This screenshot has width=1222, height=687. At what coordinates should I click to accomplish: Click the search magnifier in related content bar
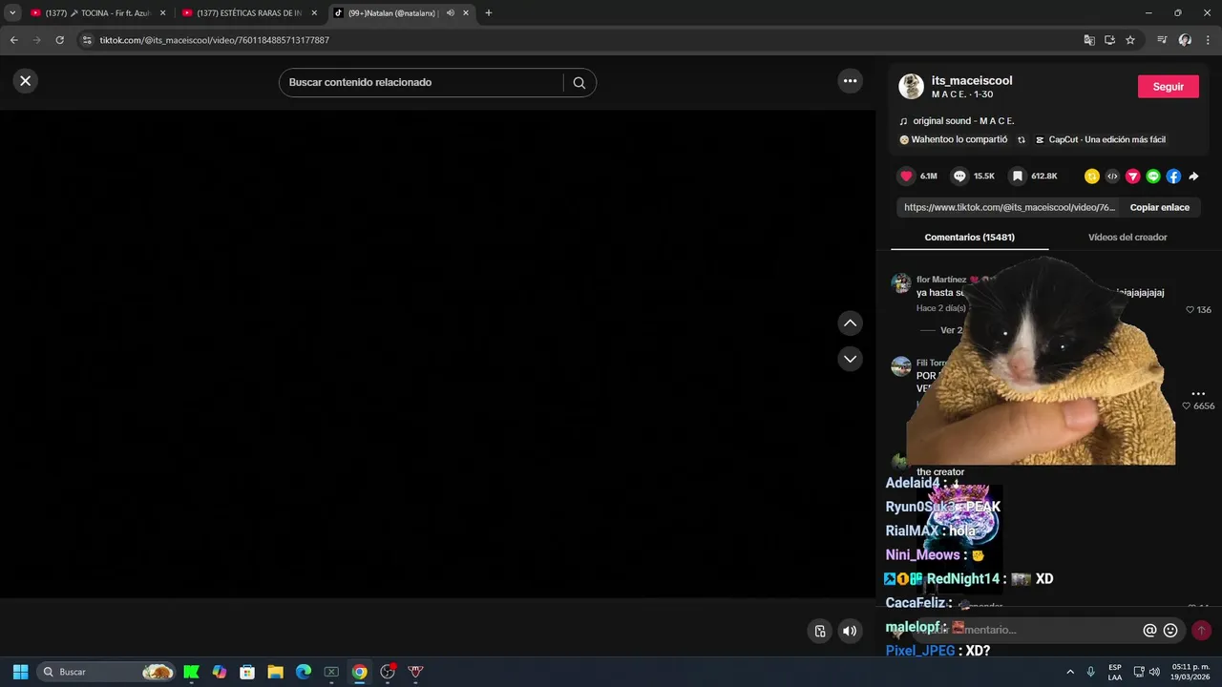579,82
